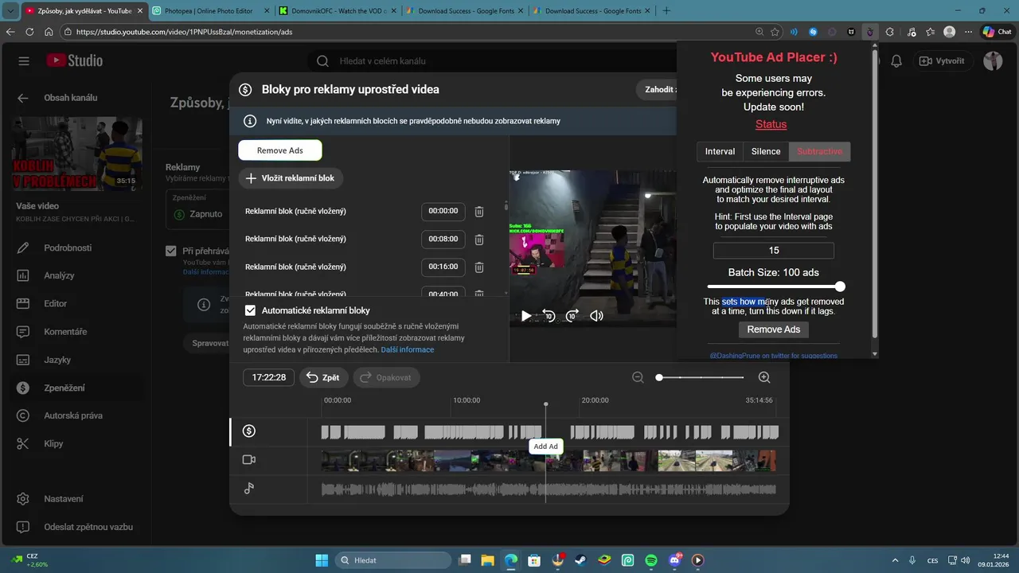
Task: Delete the ad block at 00:16:00
Action: [479, 267]
